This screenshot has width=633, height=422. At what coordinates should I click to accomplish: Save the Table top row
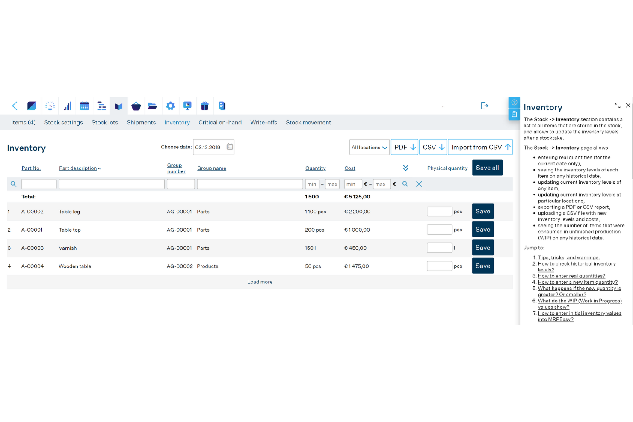click(x=483, y=230)
